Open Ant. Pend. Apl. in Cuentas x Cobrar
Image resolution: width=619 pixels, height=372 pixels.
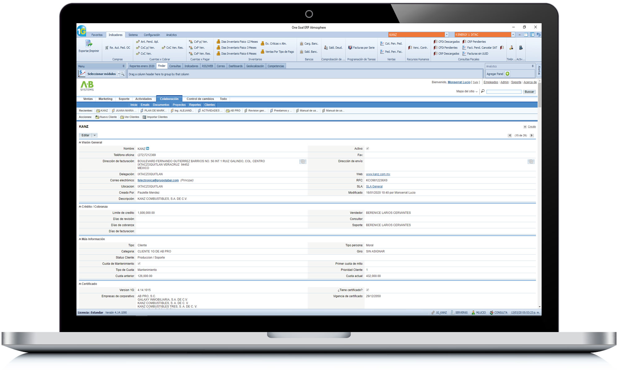(147, 41)
